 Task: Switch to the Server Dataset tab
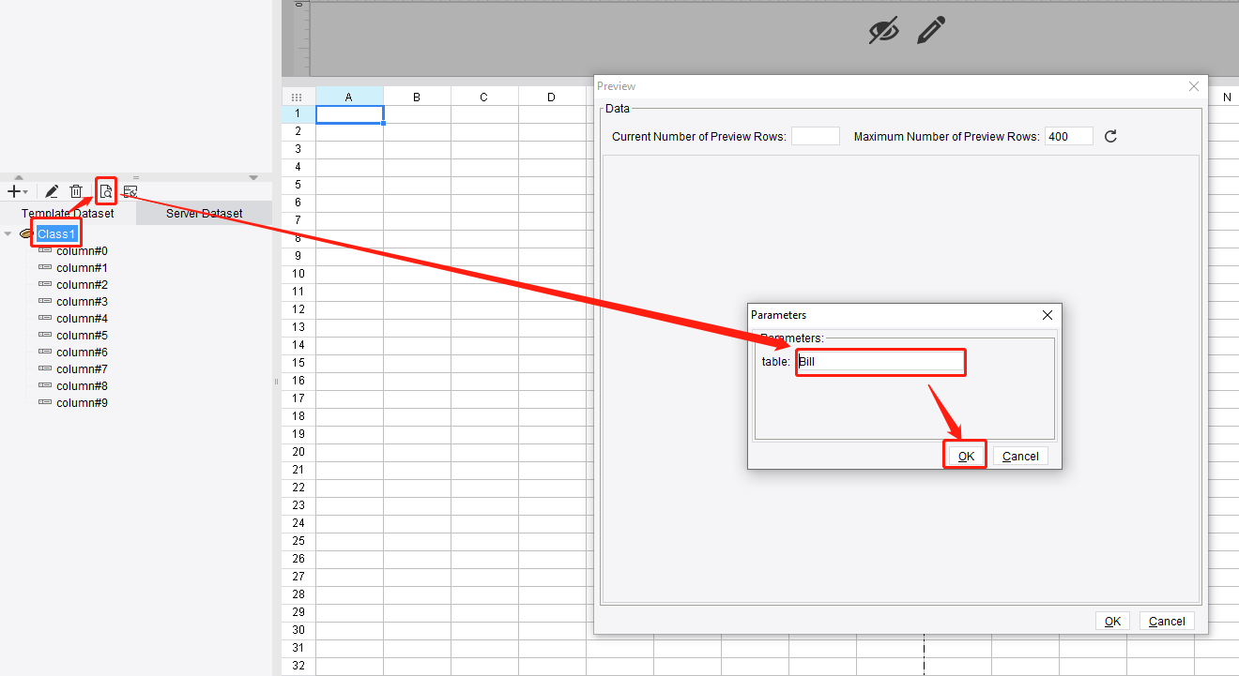point(203,213)
